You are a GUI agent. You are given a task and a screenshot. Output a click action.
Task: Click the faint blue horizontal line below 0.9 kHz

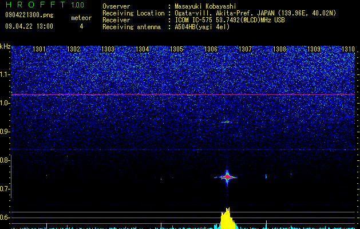click(183, 150)
